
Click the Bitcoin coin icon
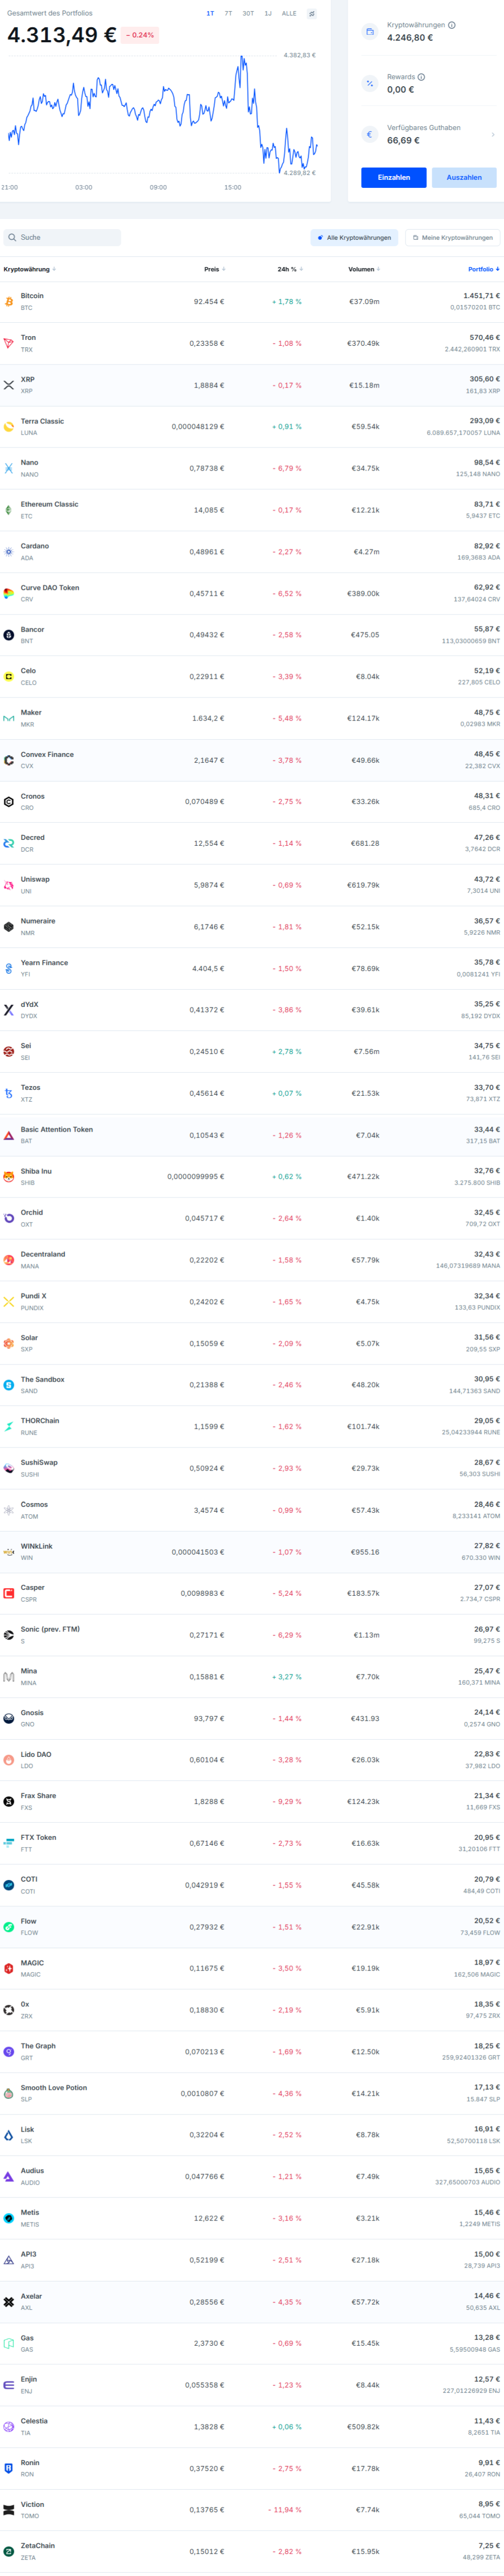point(9,301)
